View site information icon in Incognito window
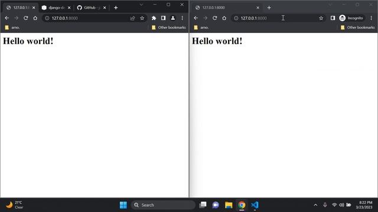378x212 pixels. click(x=236, y=18)
